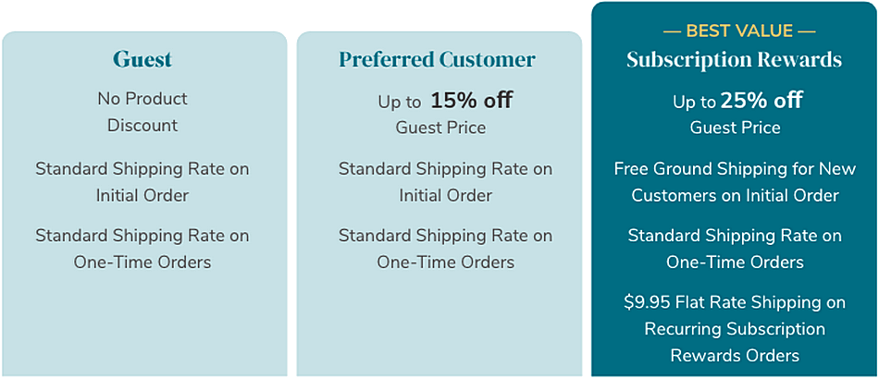This screenshot has width=879, height=378.
Task: Click Preferred Customer's Initial Order shipping text
Action: (x=445, y=182)
